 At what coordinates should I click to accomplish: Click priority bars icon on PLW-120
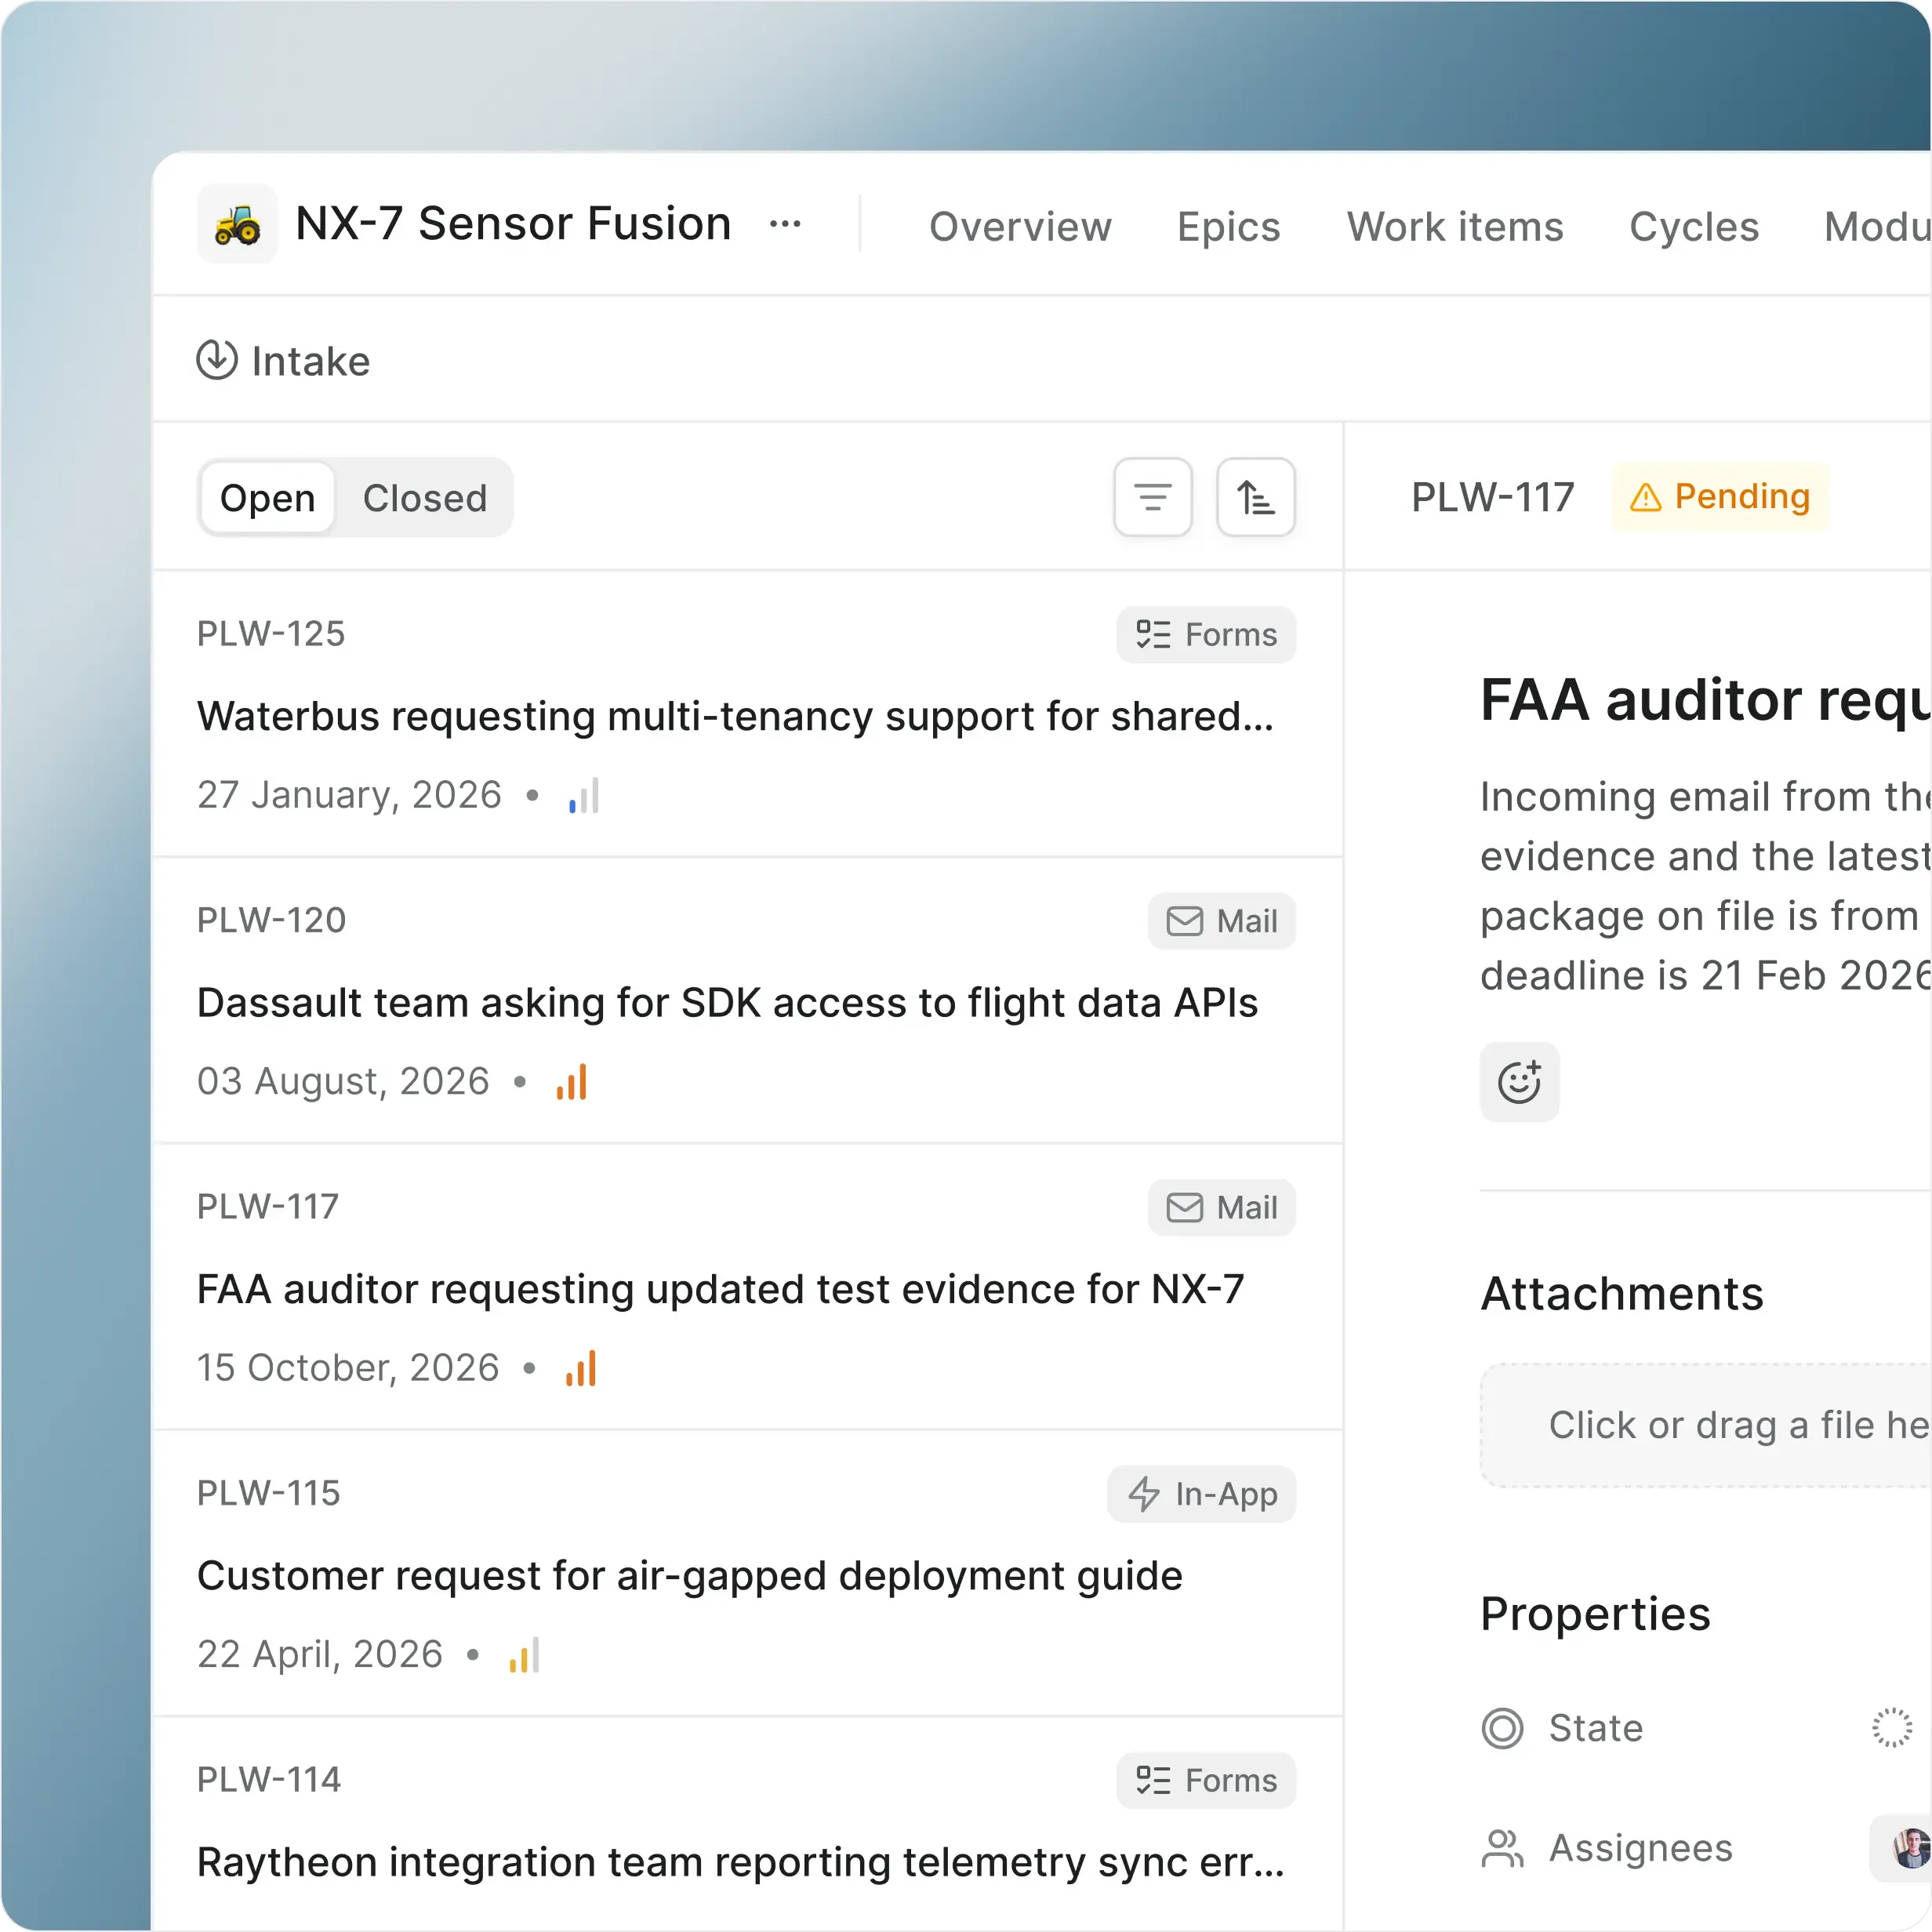pos(572,1081)
